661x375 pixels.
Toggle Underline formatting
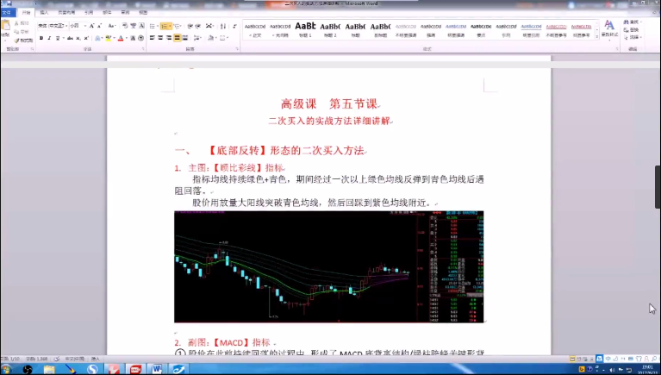coord(58,38)
